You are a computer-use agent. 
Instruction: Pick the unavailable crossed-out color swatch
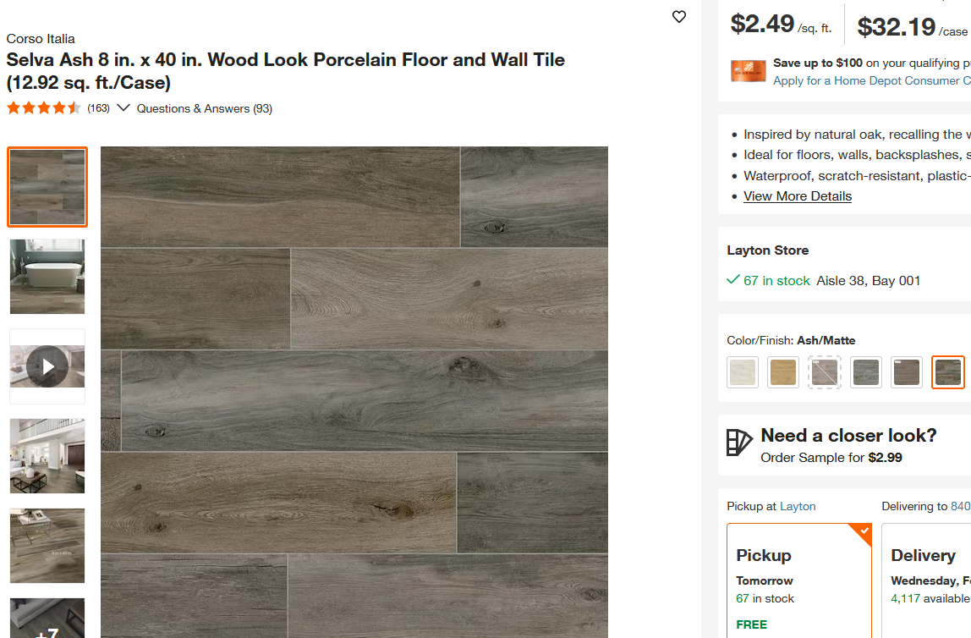click(824, 372)
